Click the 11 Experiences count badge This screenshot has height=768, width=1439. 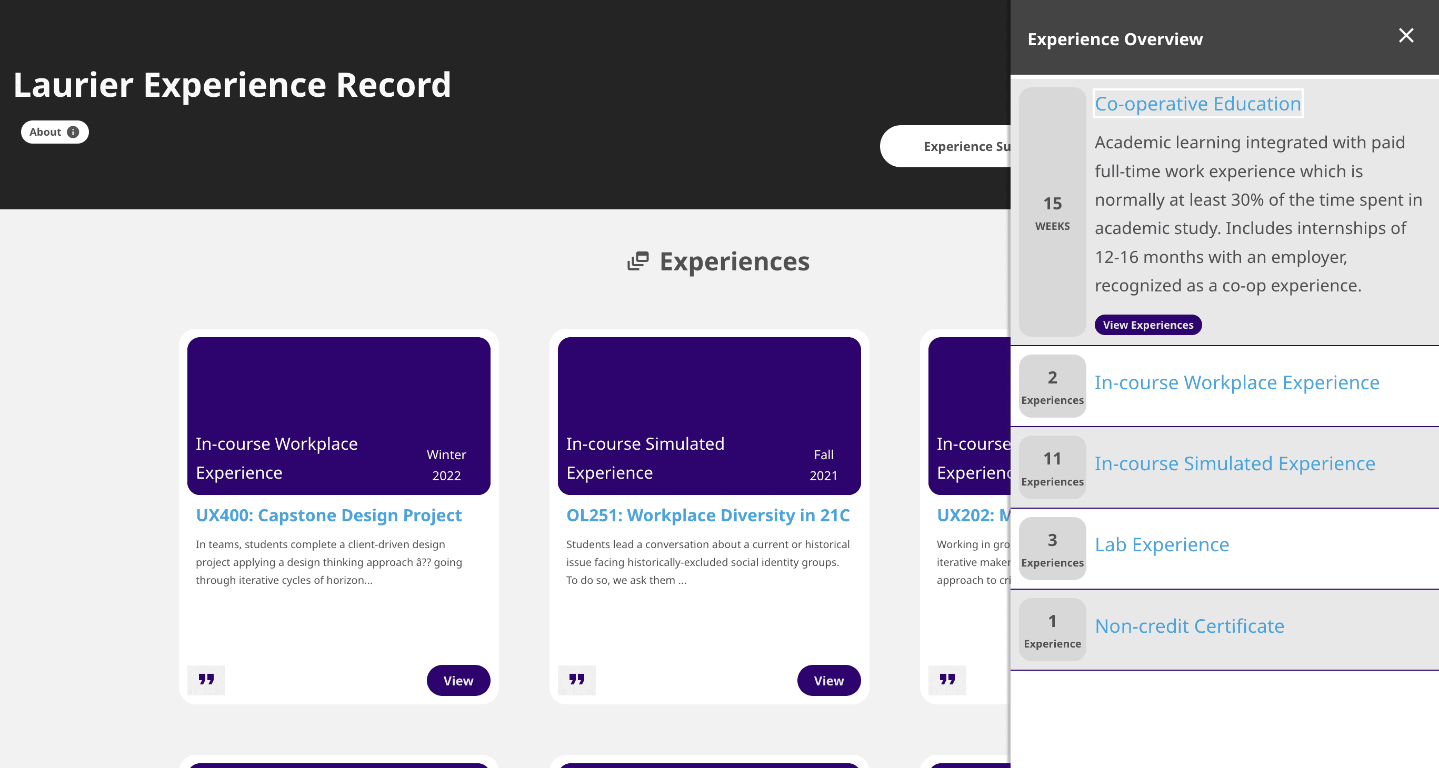(1052, 468)
